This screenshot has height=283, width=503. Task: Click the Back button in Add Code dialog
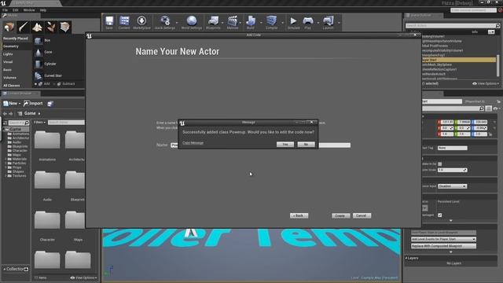299,215
